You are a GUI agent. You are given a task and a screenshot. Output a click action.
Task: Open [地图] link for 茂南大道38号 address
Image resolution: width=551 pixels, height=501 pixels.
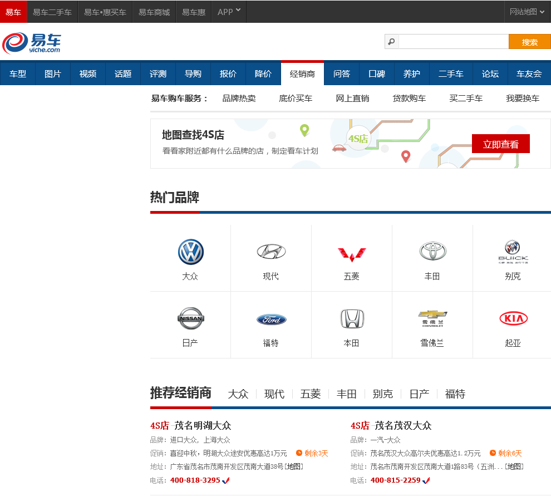click(294, 466)
